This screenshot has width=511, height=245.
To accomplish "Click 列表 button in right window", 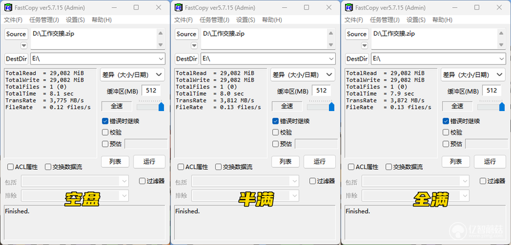I will [x=455, y=161].
